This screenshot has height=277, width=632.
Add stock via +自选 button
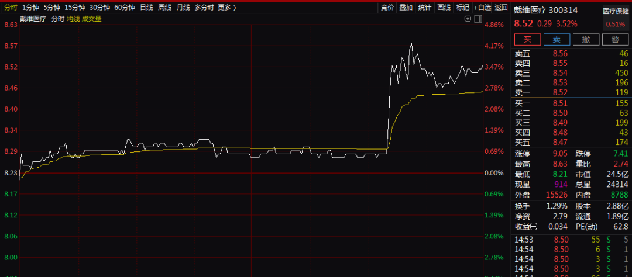482,7
